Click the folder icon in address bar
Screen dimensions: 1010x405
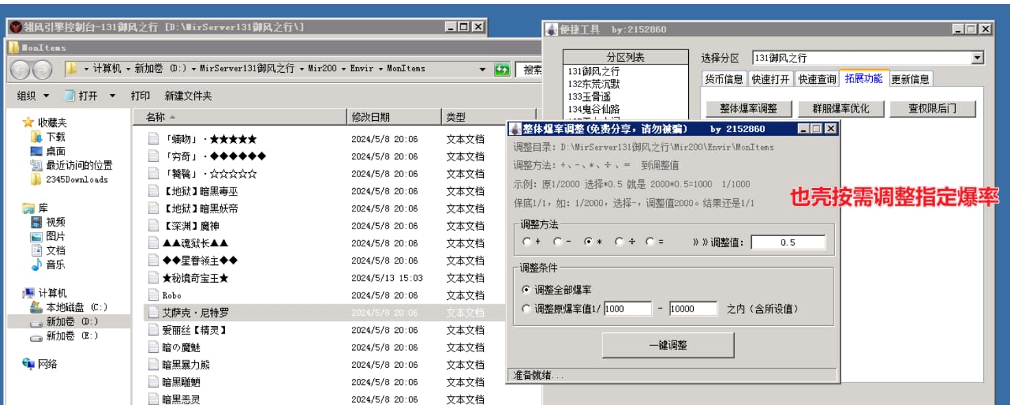[71, 69]
